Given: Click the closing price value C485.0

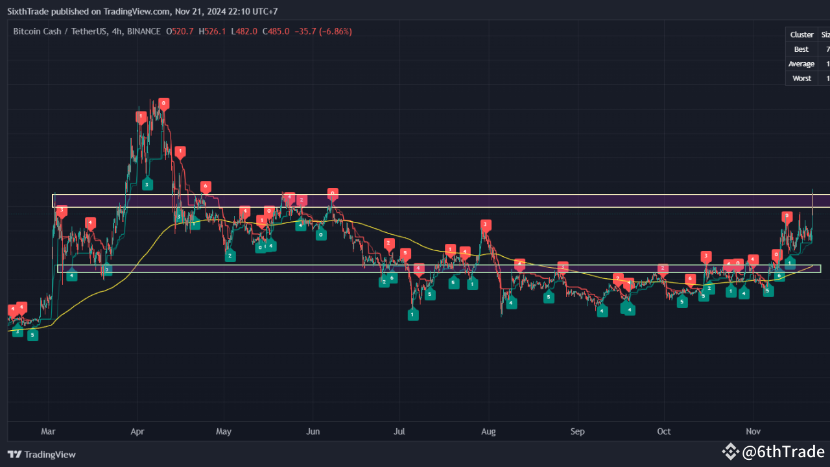Looking at the screenshot, I should coord(278,31).
